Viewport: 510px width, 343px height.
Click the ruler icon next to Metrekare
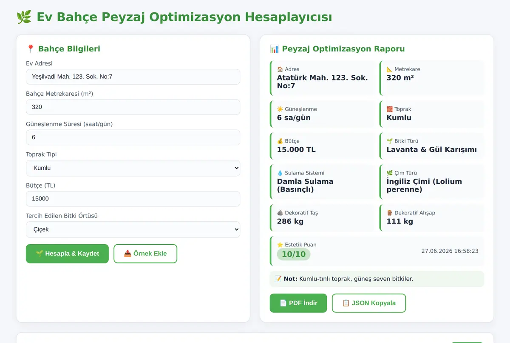(390, 69)
